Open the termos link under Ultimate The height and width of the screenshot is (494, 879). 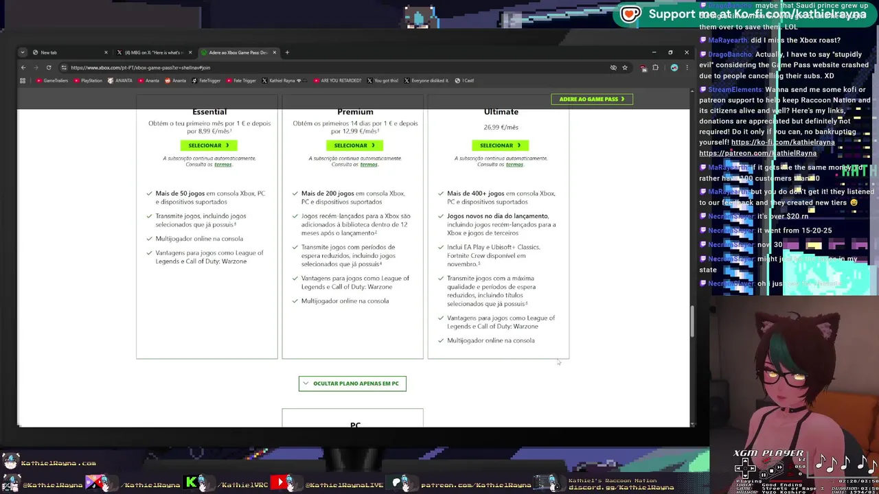(514, 165)
